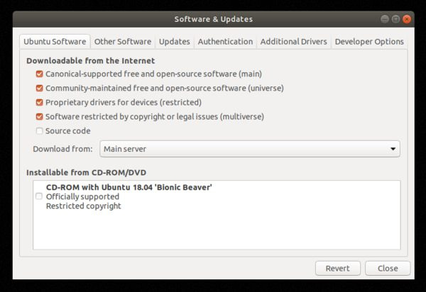The image size is (426, 292).
Task: Select the Developer Options tab
Action: tap(368, 42)
